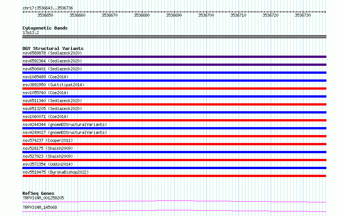Click the red bar under nsv4249027
The height and width of the screenshot is (216, 337).
(x=174, y=136)
